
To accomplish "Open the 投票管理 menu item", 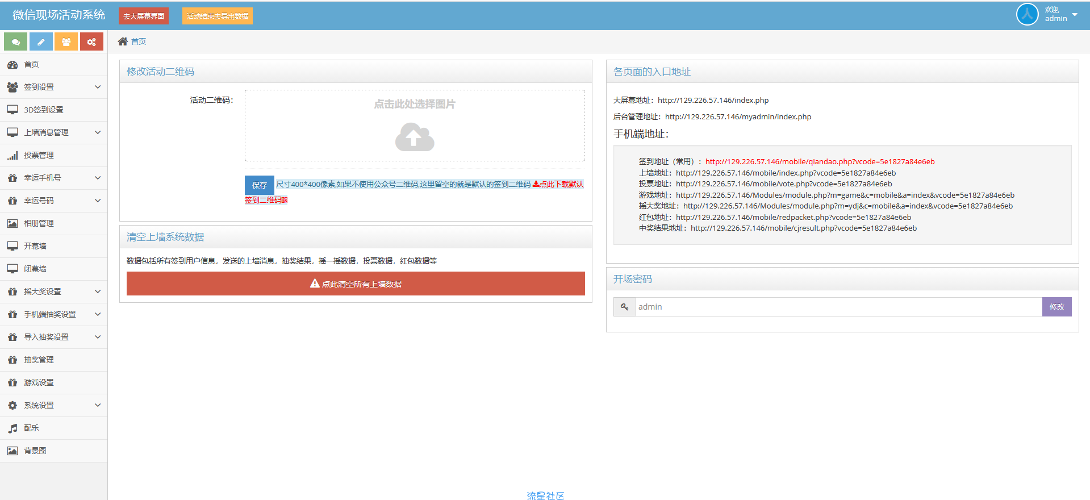I will [53, 155].
